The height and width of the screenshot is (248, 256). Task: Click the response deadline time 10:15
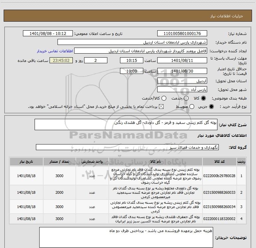point(132,60)
